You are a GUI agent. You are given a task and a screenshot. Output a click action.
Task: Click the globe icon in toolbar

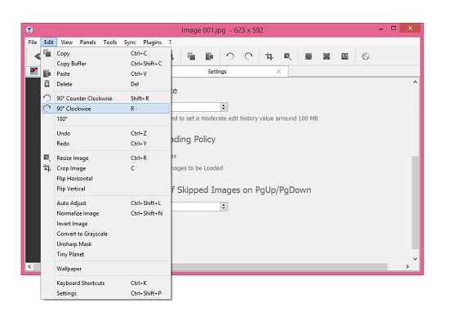tap(366, 56)
